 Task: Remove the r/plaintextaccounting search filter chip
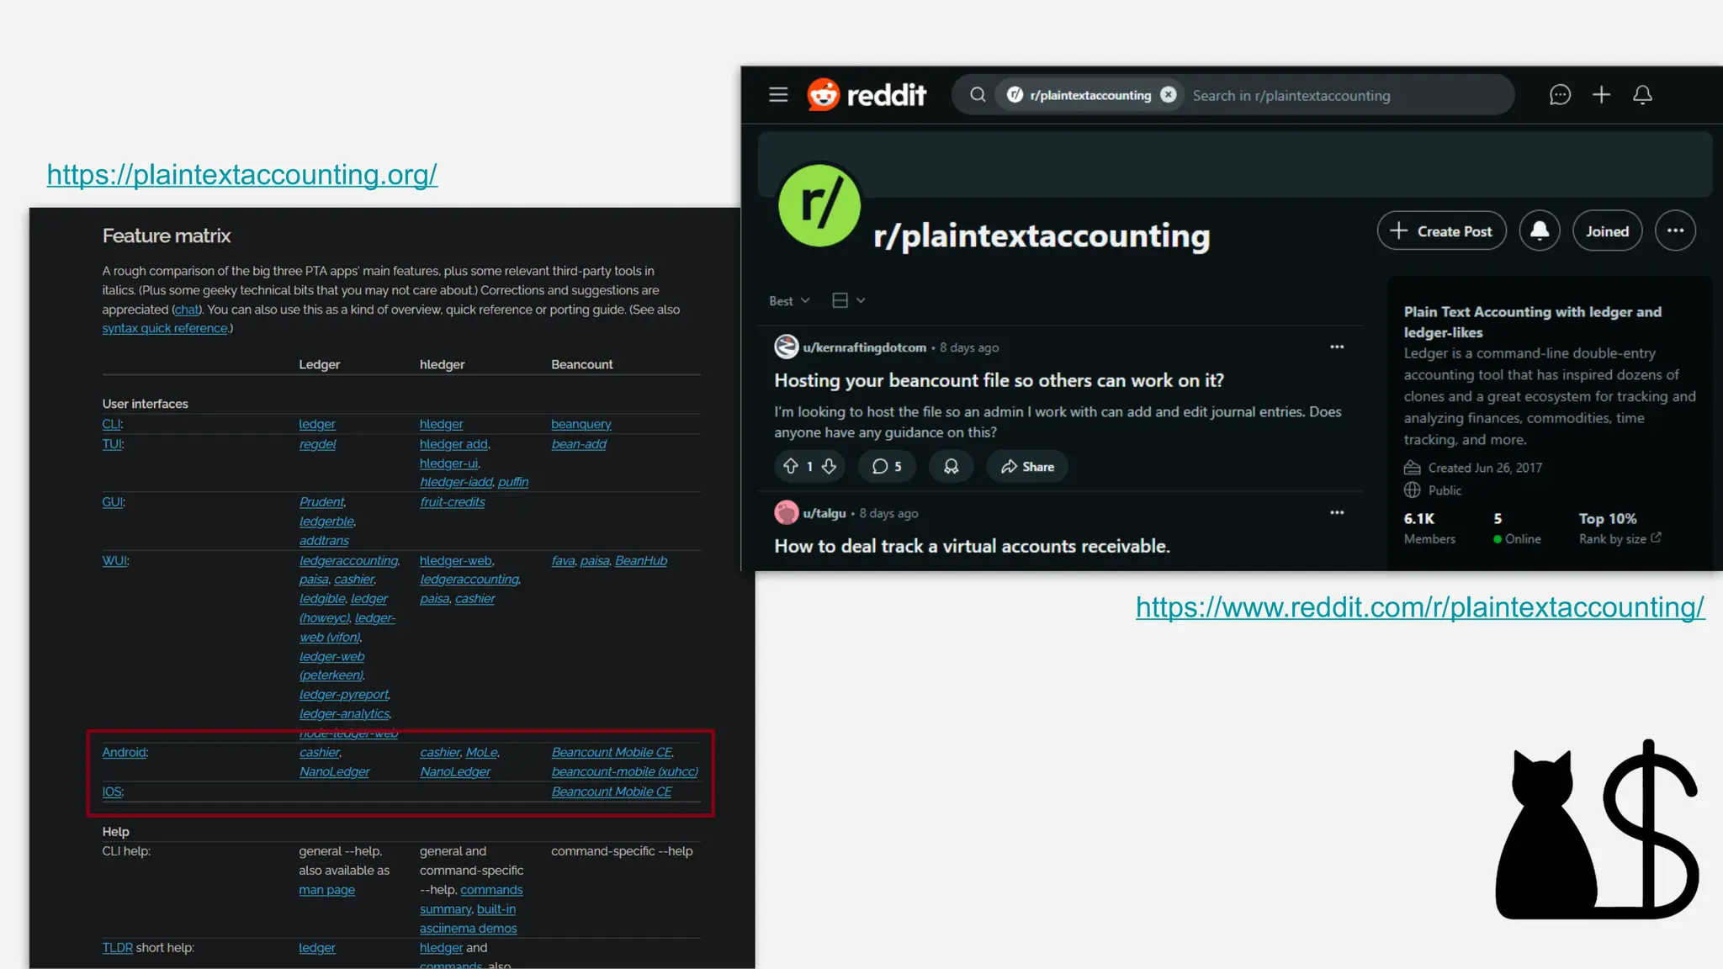(x=1169, y=95)
